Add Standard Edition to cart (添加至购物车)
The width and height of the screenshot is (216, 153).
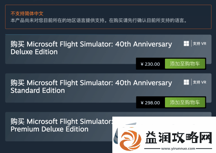185,103
